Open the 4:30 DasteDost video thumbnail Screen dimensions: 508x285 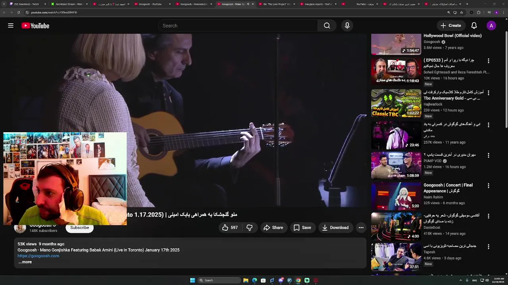click(x=396, y=226)
